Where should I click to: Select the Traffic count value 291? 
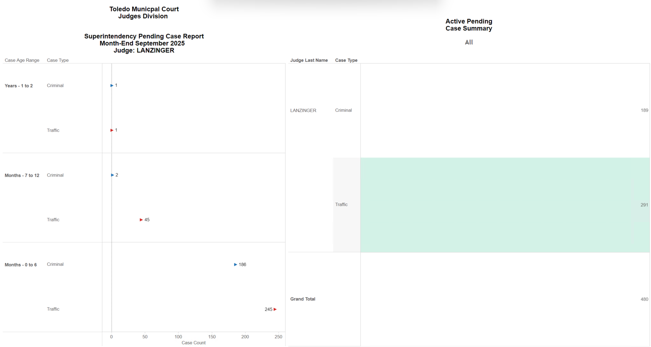coord(644,205)
